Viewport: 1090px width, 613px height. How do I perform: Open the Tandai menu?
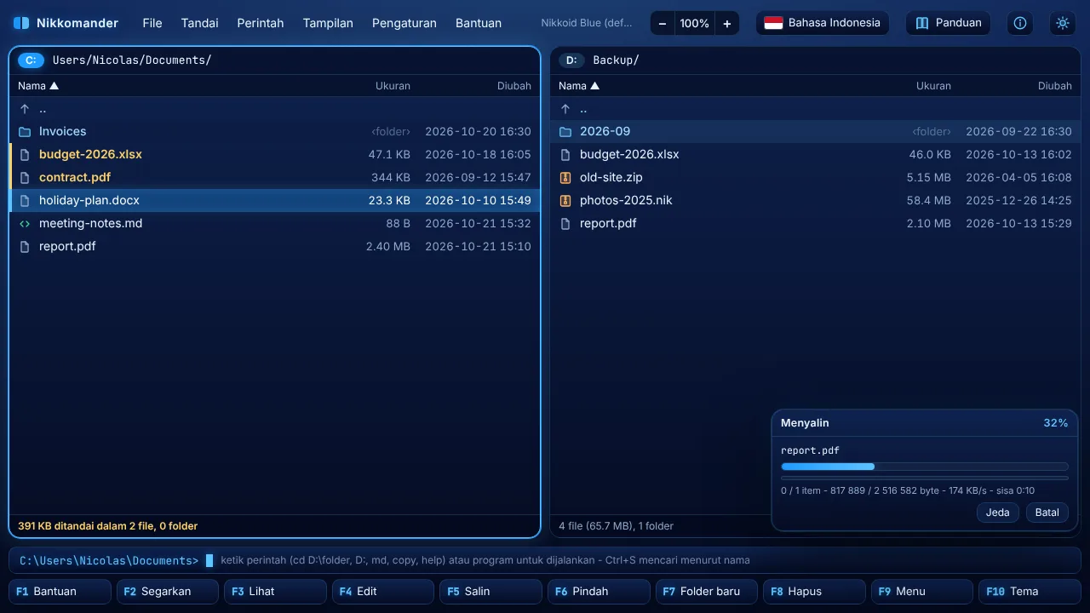pos(200,23)
